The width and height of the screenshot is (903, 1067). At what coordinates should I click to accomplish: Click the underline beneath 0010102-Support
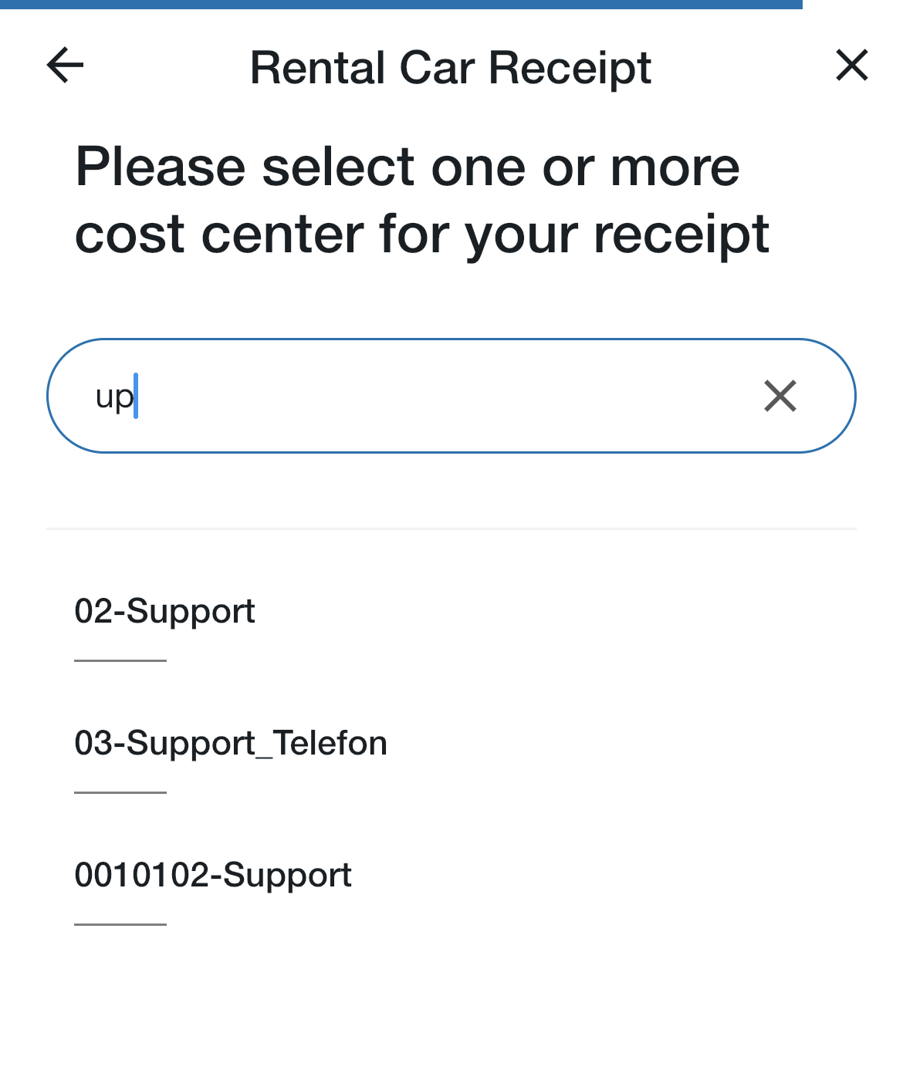pyautogui.click(x=120, y=924)
